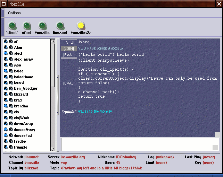Image resolution: width=223 pixels, height=177 pixels.
Task: Click voice icon next to cls
Action: (11, 112)
